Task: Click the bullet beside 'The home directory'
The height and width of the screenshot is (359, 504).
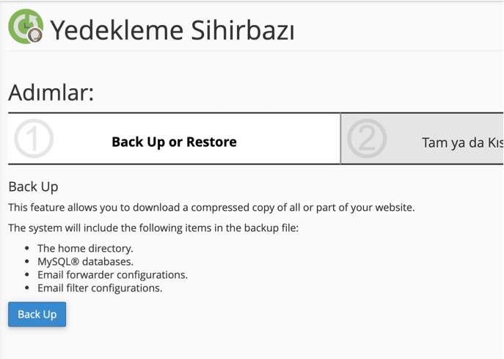Action: pyautogui.click(x=27, y=249)
